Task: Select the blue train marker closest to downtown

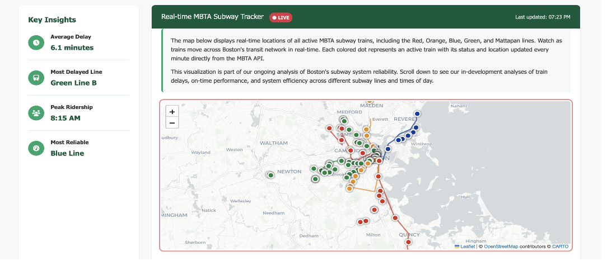Action: pyautogui.click(x=387, y=148)
